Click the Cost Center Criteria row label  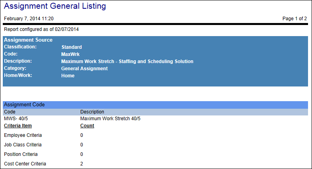pyautogui.click(x=25, y=164)
